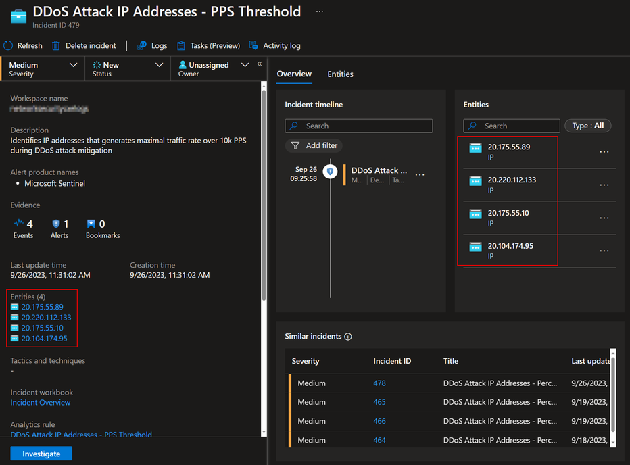Open similar incident 465

(x=379, y=402)
